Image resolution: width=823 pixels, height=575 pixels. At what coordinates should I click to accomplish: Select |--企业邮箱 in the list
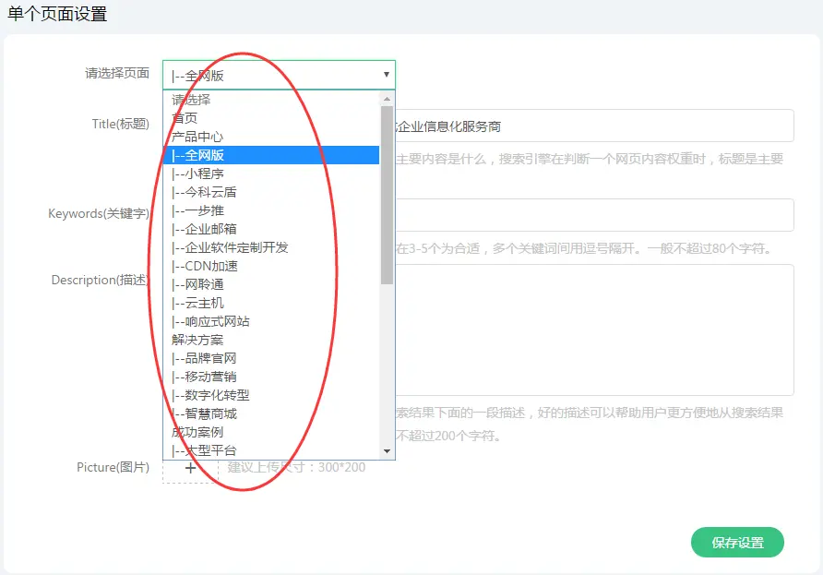(271, 229)
